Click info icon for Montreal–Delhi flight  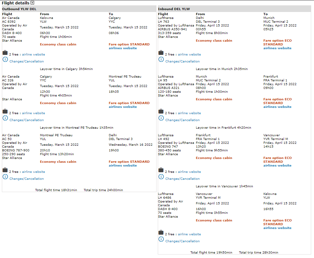click(x=5, y=177)
